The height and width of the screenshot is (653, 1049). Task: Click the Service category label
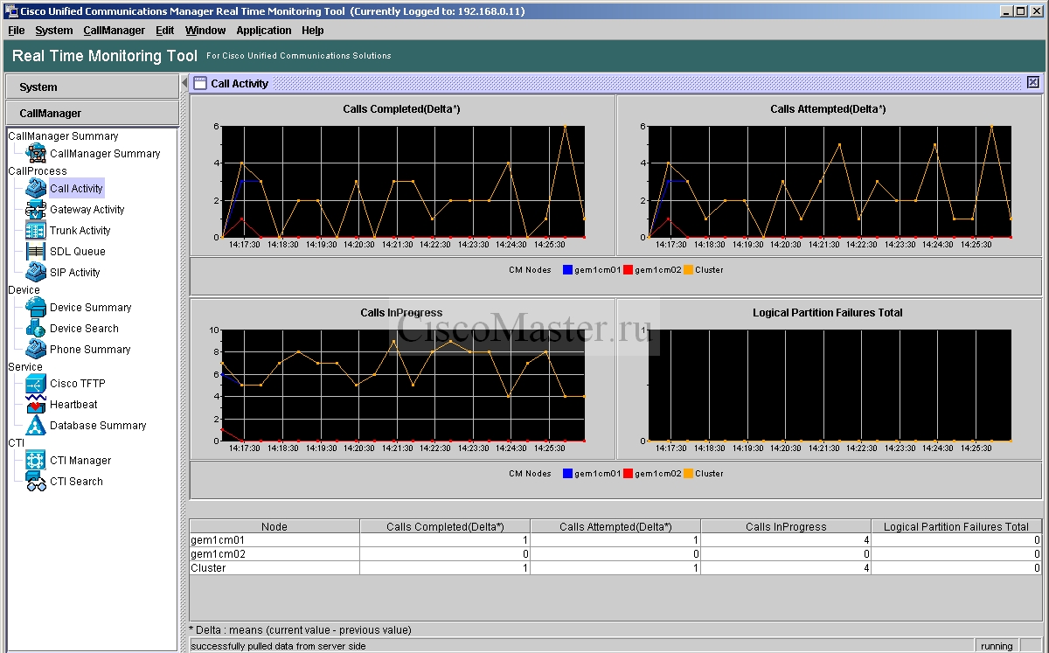tap(25, 367)
